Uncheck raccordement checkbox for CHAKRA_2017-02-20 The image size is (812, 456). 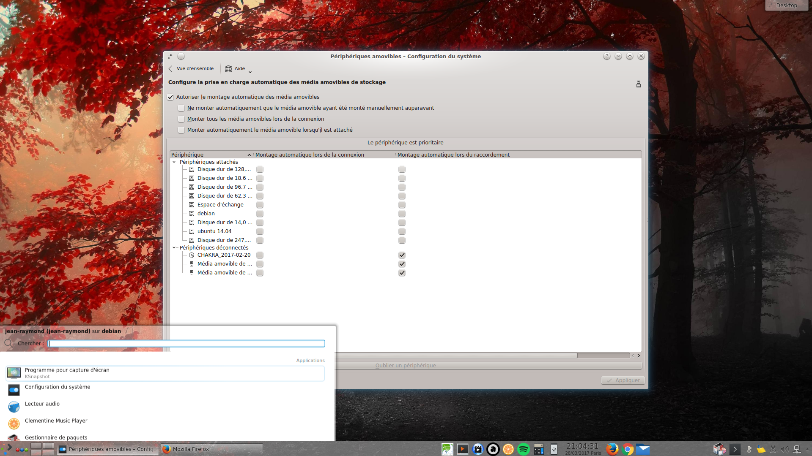coord(402,255)
